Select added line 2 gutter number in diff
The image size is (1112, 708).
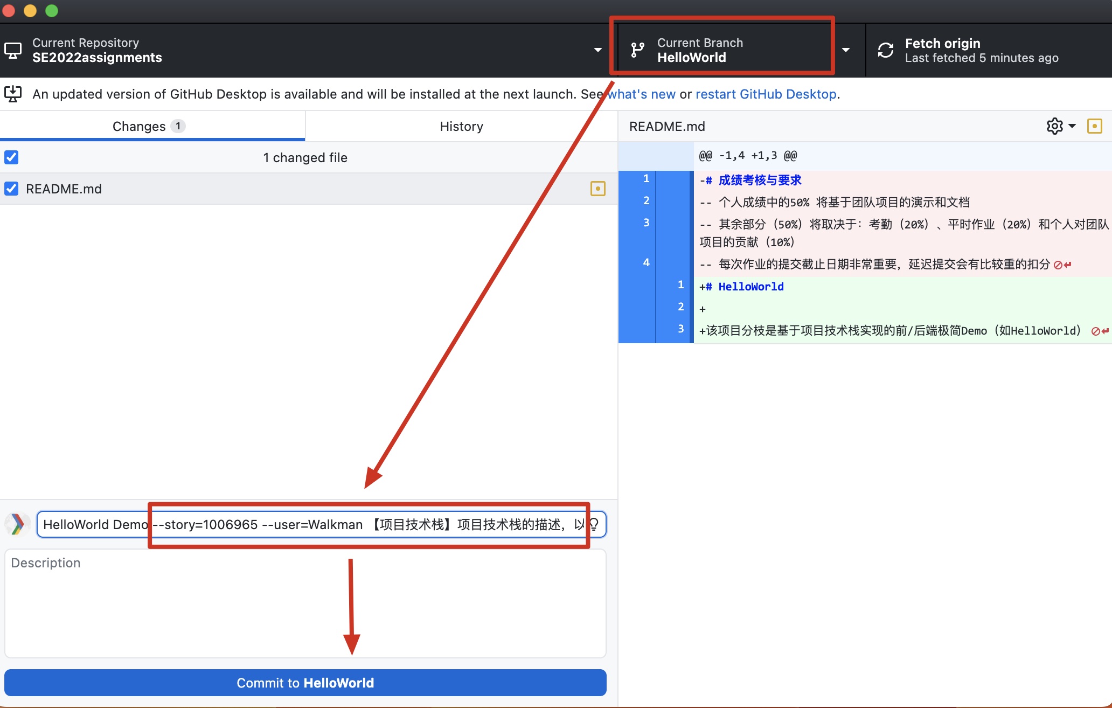pos(680,307)
